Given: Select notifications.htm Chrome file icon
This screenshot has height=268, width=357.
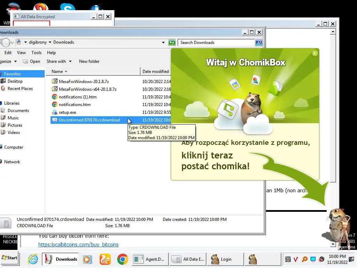Looking at the screenshot, I should pyautogui.click(x=55, y=104).
